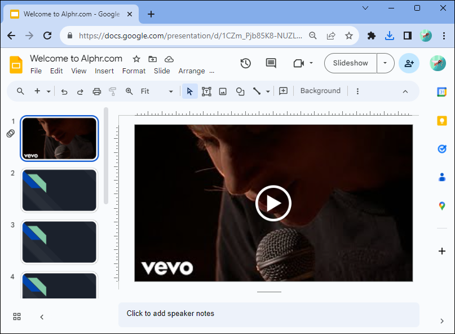Star the presentation Welcome to Alphr.com
Image resolution: width=455 pixels, height=334 pixels.
point(136,59)
